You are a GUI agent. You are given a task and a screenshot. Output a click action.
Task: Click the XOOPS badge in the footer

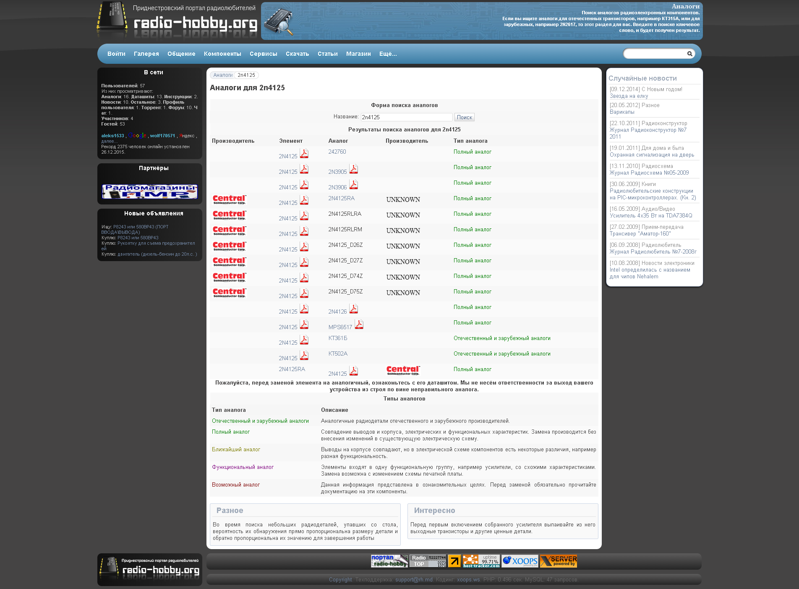pyautogui.click(x=520, y=561)
